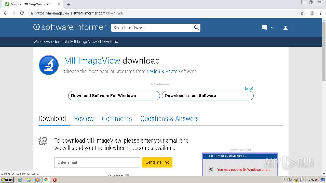This screenshot has width=326, height=183.
Task: Launch Internet Explorer from taskbar
Action: coord(20,180)
